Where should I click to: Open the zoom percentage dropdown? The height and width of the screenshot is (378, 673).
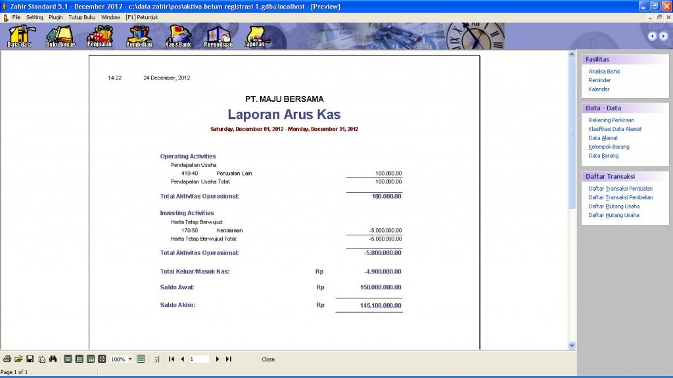(130, 360)
